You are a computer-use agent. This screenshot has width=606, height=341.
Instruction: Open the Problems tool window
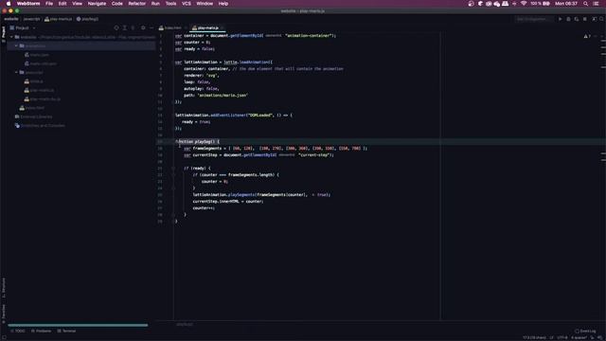pos(41,331)
